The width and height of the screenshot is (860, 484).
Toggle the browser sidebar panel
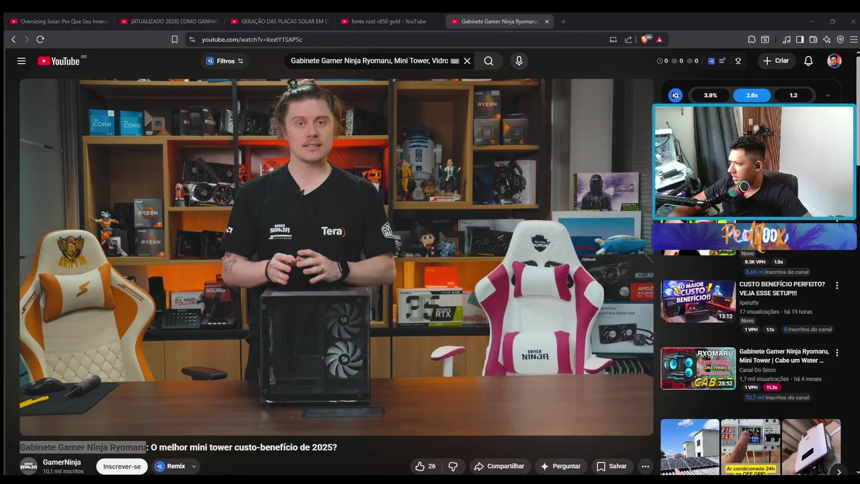pyautogui.click(x=800, y=40)
